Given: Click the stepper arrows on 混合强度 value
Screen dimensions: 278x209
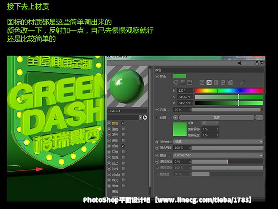Looking at the screenshot, I should pyautogui.click(x=190, y=148).
